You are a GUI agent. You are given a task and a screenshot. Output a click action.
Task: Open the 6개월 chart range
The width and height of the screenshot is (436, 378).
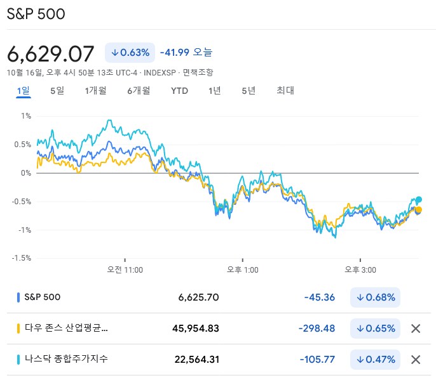point(139,91)
